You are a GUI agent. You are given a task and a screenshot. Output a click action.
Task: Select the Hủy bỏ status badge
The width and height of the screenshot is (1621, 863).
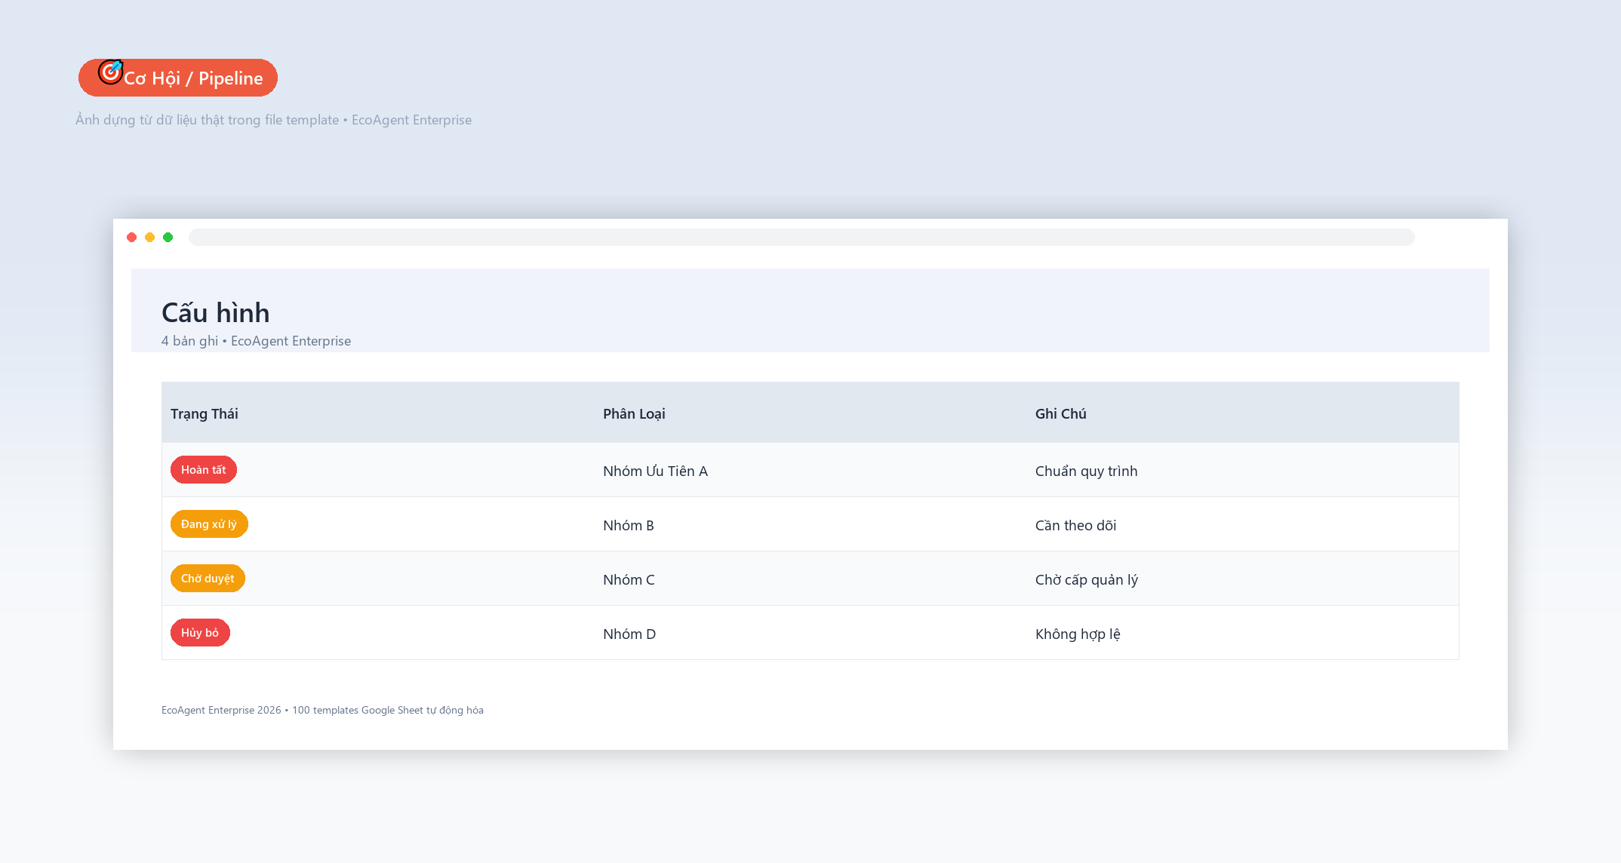pos(200,633)
